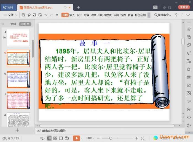Open Print Preview icon
Image resolution: width=193 pixels, height=142 pixels.
pos(40,15)
